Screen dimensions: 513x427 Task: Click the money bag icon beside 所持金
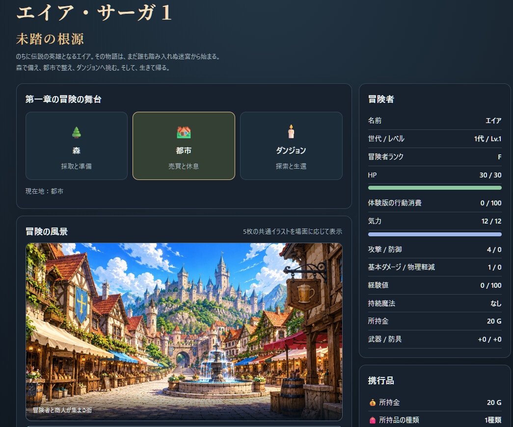[x=372, y=402]
